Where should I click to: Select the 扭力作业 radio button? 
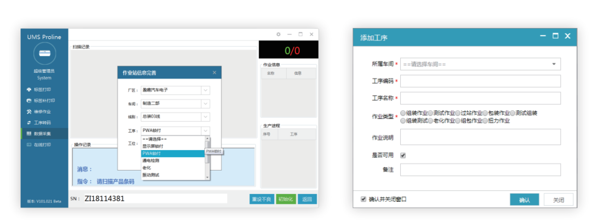click(485, 121)
